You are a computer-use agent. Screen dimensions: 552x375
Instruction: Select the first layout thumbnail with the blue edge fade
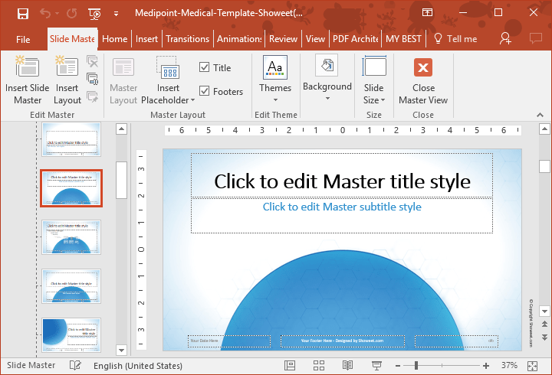(x=71, y=139)
